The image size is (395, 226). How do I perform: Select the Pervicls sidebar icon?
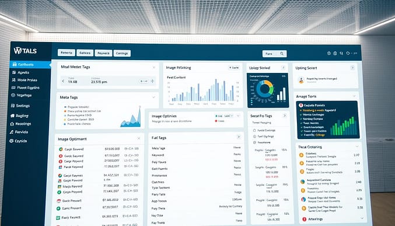(12, 132)
